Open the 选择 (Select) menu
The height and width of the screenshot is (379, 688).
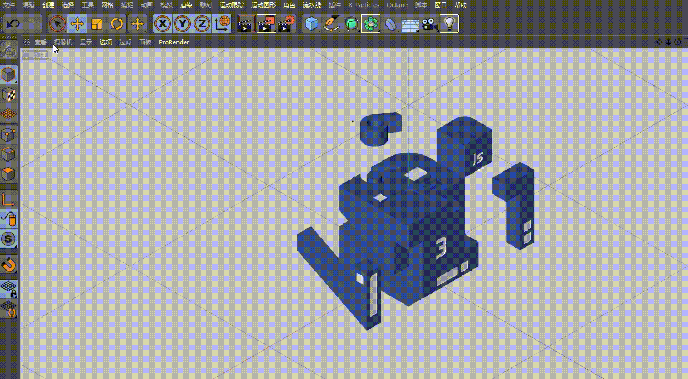pos(68,5)
